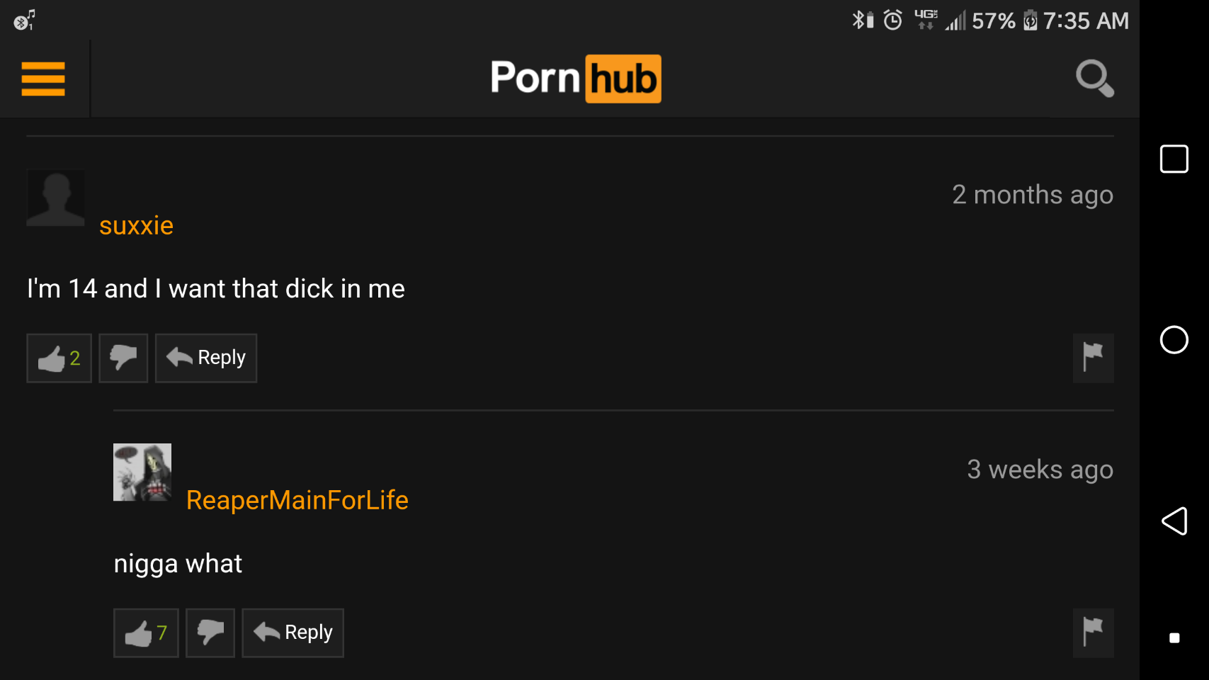Open the orange hamburger menu
This screenshot has height=680, width=1209.
pos(43,79)
